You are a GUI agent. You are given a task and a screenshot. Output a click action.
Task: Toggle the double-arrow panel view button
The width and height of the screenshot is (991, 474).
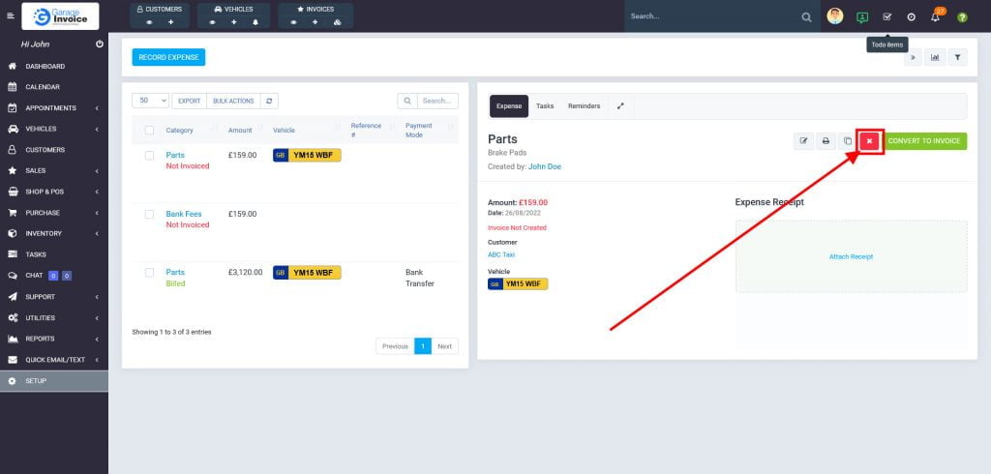click(913, 57)
